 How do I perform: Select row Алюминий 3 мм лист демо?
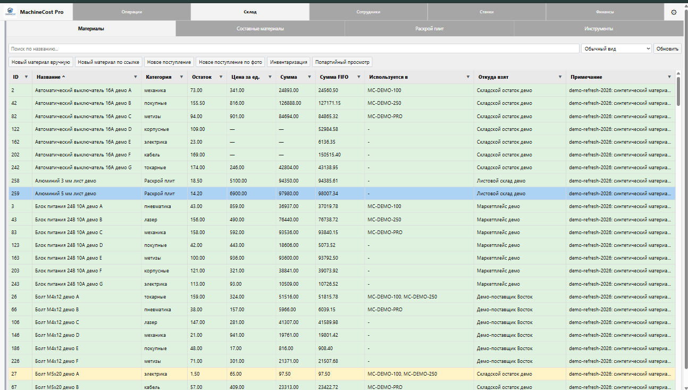tap(342, 181)
